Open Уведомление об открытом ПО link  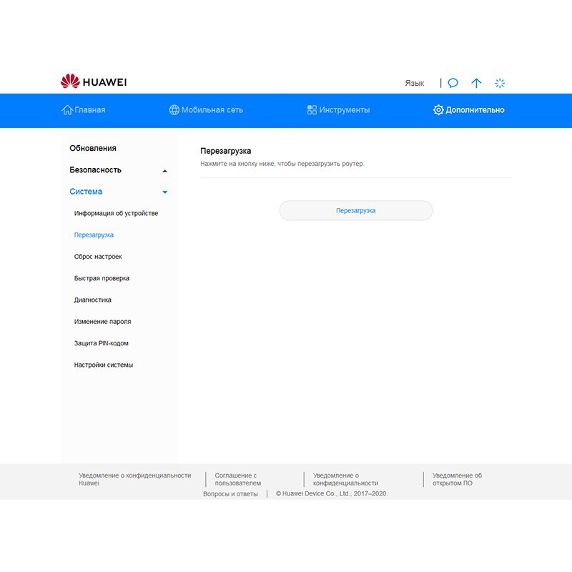tap(457, 479)
